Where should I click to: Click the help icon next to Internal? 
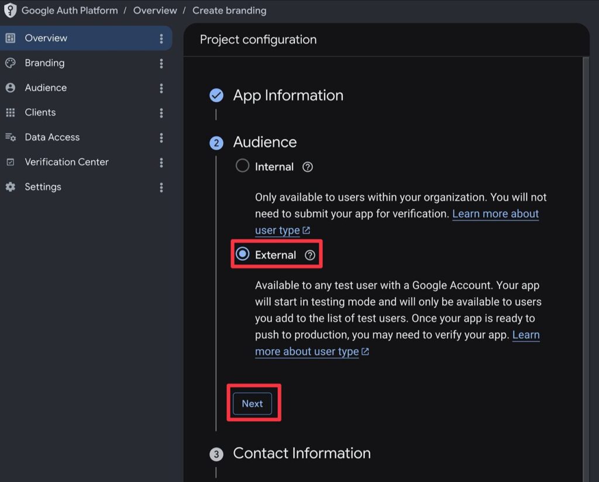pyautogui.click(x=308, y=167)
